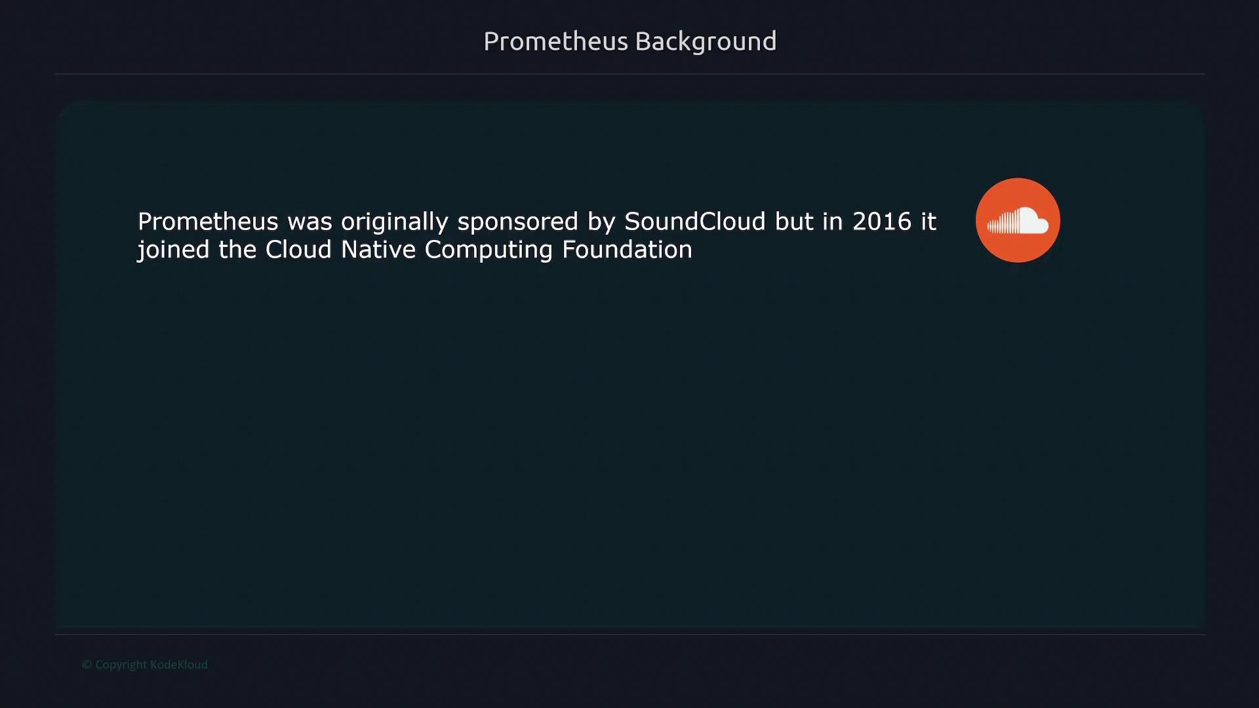Image resolution: width=1259 pixels, height=708 pixels.
Task: Click the word SoundCloud in the sentence
Action: click(x=694, y=222)
